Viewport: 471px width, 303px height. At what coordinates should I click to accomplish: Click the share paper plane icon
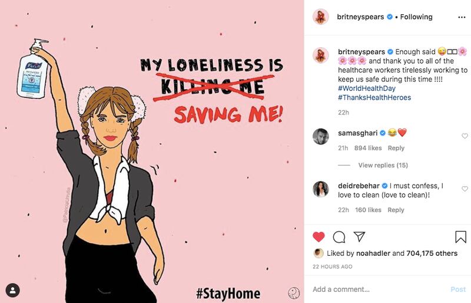[x=359, y=237]
